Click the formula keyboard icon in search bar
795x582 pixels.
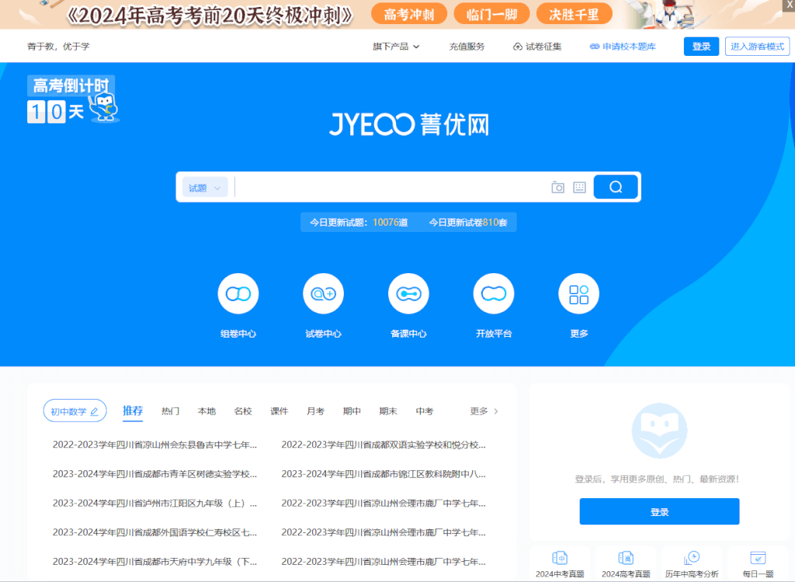click(x=579, y=187)
